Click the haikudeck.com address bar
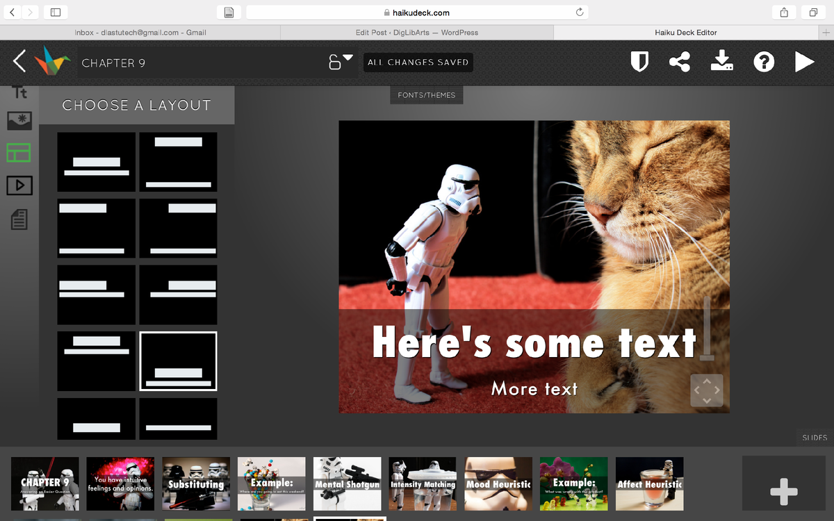Image resolution: width=834 pixels, height=521 pixels. (x=417, y=13)
